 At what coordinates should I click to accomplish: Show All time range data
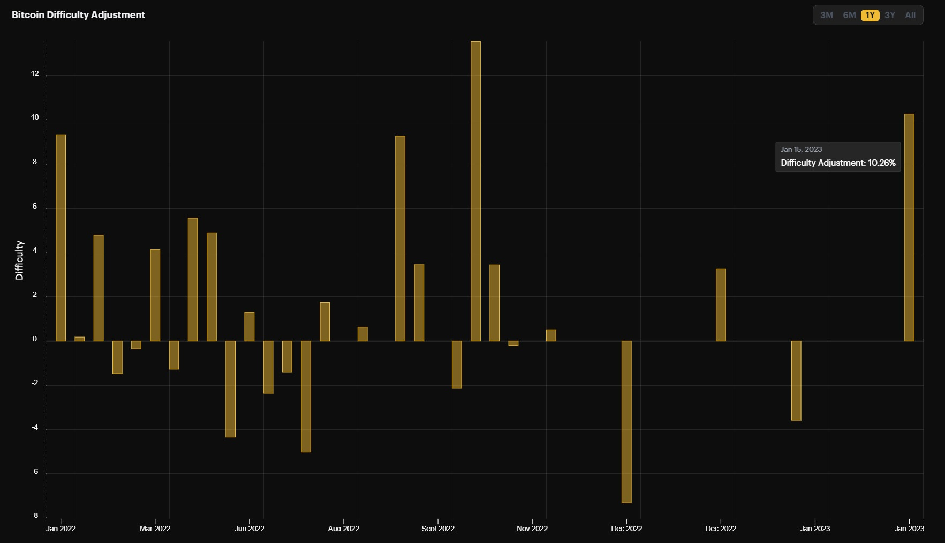910,15
